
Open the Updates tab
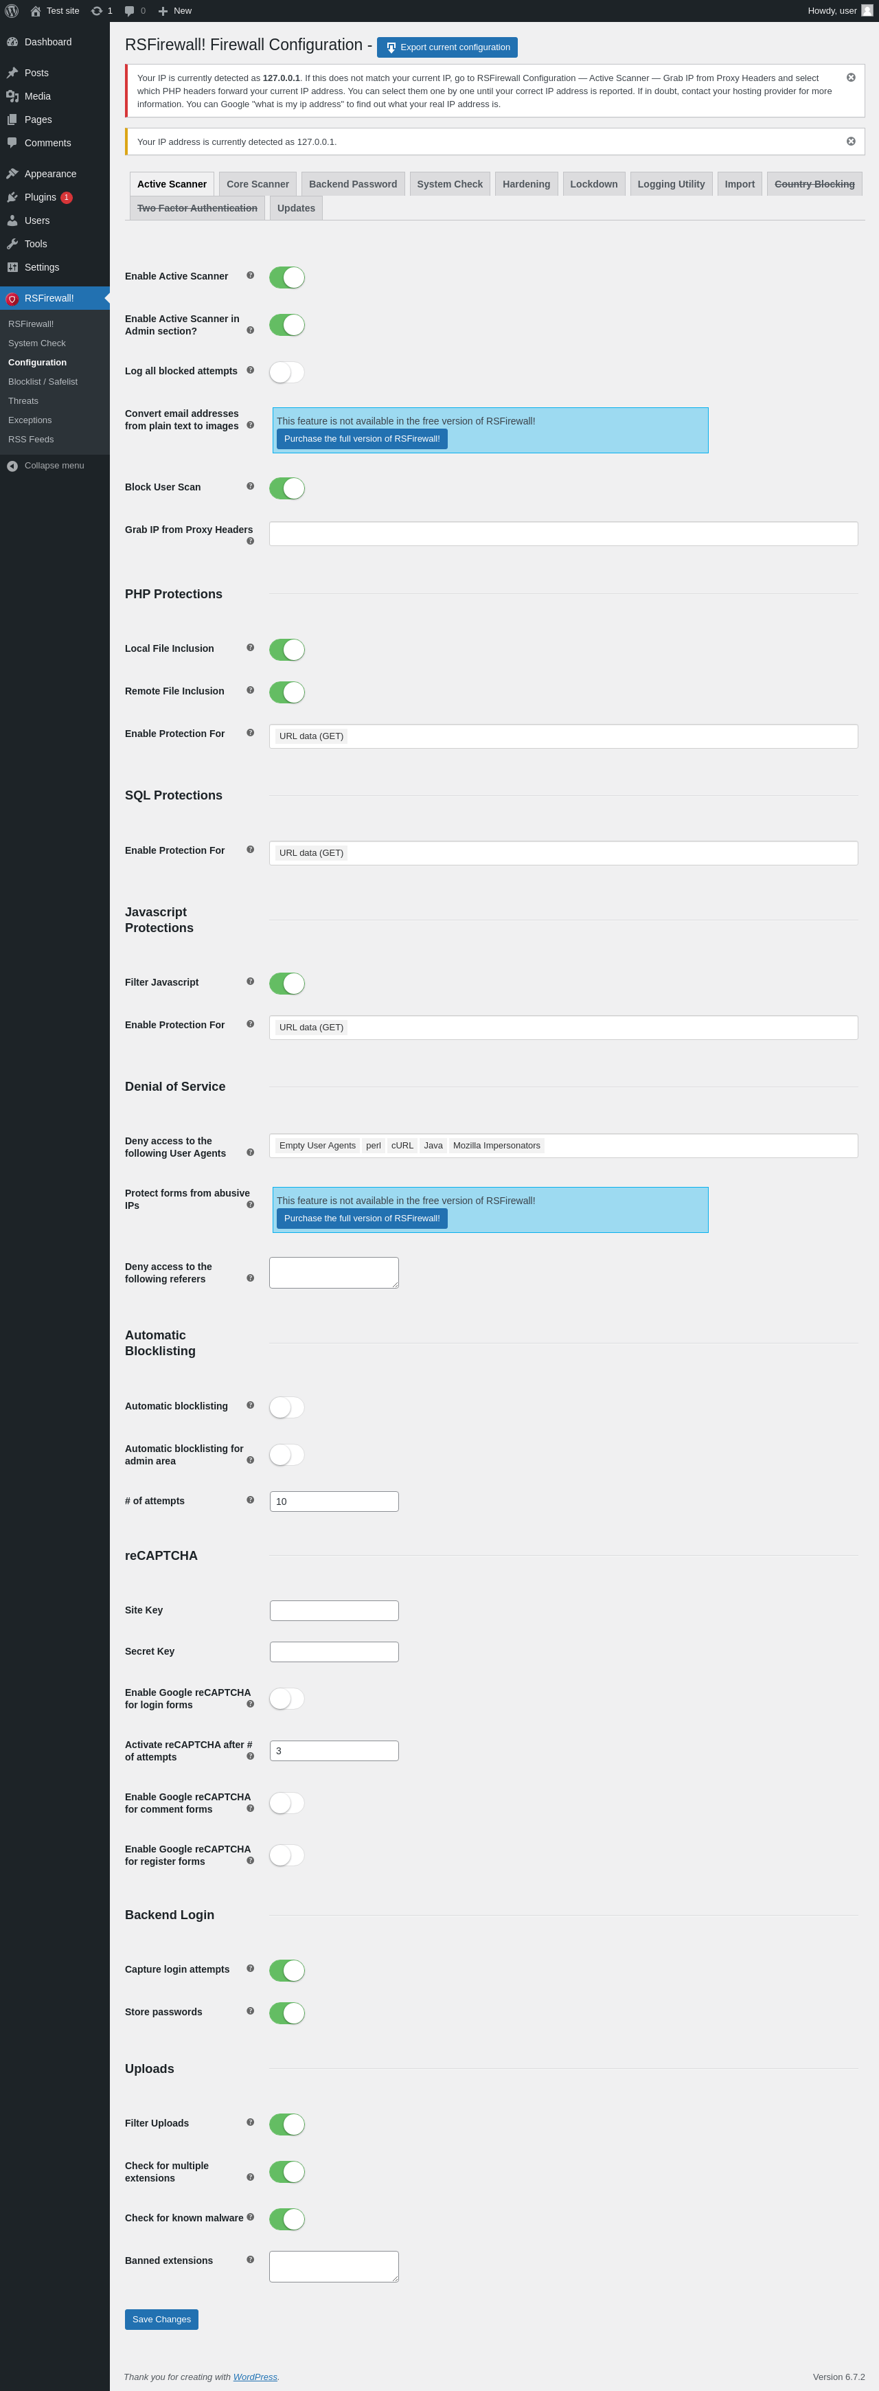point(296,208)
